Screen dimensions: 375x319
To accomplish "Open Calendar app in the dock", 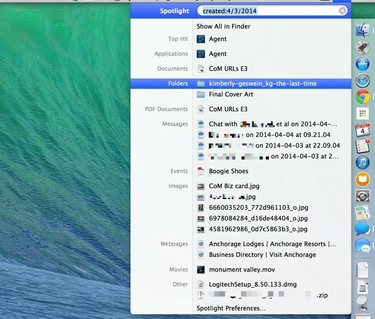I will (x=363, y=129).
